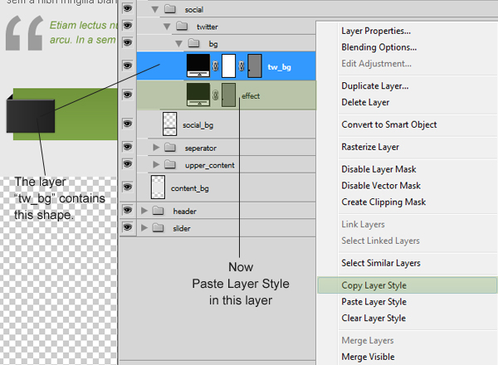Click the gray quotation mark graphic
This screenshot has height=365, width=498.
pyautogui.click(x=24, y=33)
